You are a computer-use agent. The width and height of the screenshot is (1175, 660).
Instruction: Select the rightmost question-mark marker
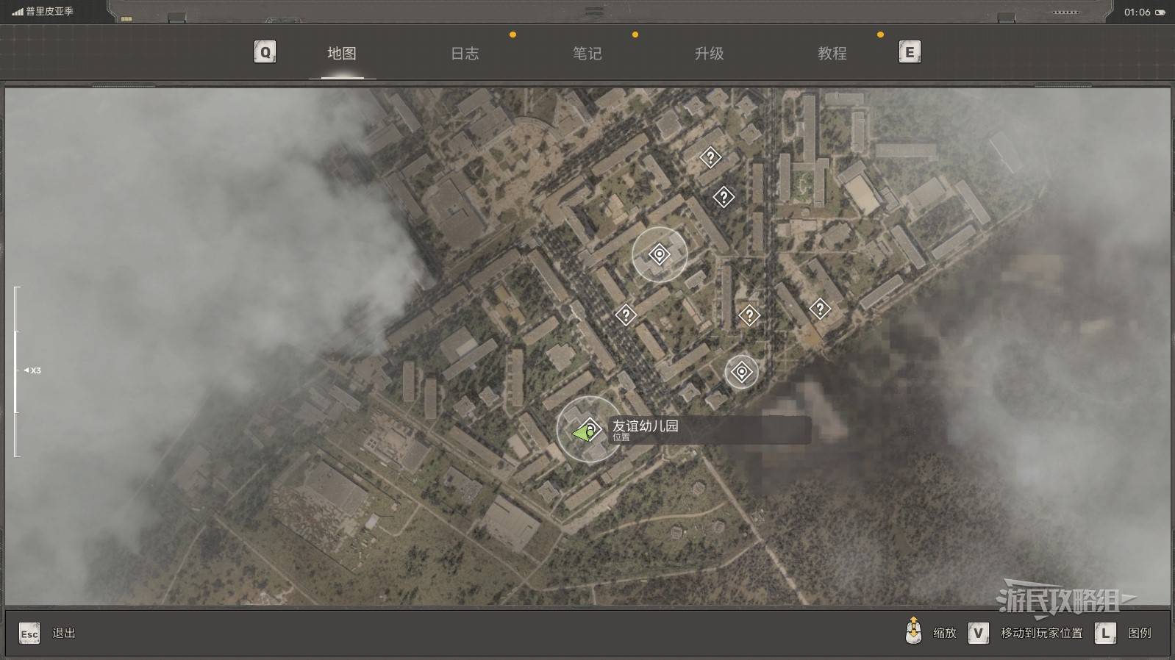click(x=820, y=309)
